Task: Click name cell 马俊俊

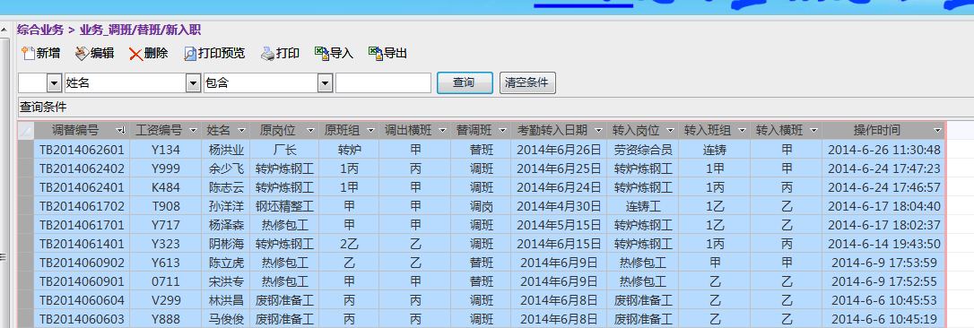Action: (226, 319)
